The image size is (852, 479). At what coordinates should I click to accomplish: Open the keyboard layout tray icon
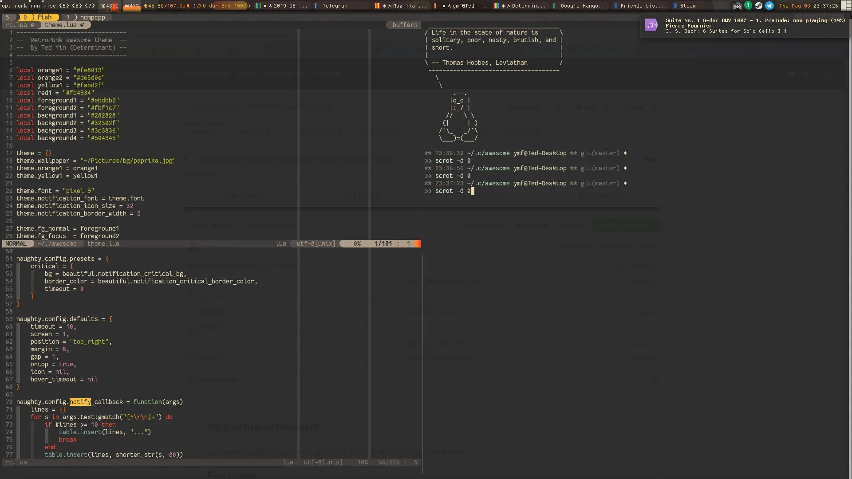[x=737, y=6]
